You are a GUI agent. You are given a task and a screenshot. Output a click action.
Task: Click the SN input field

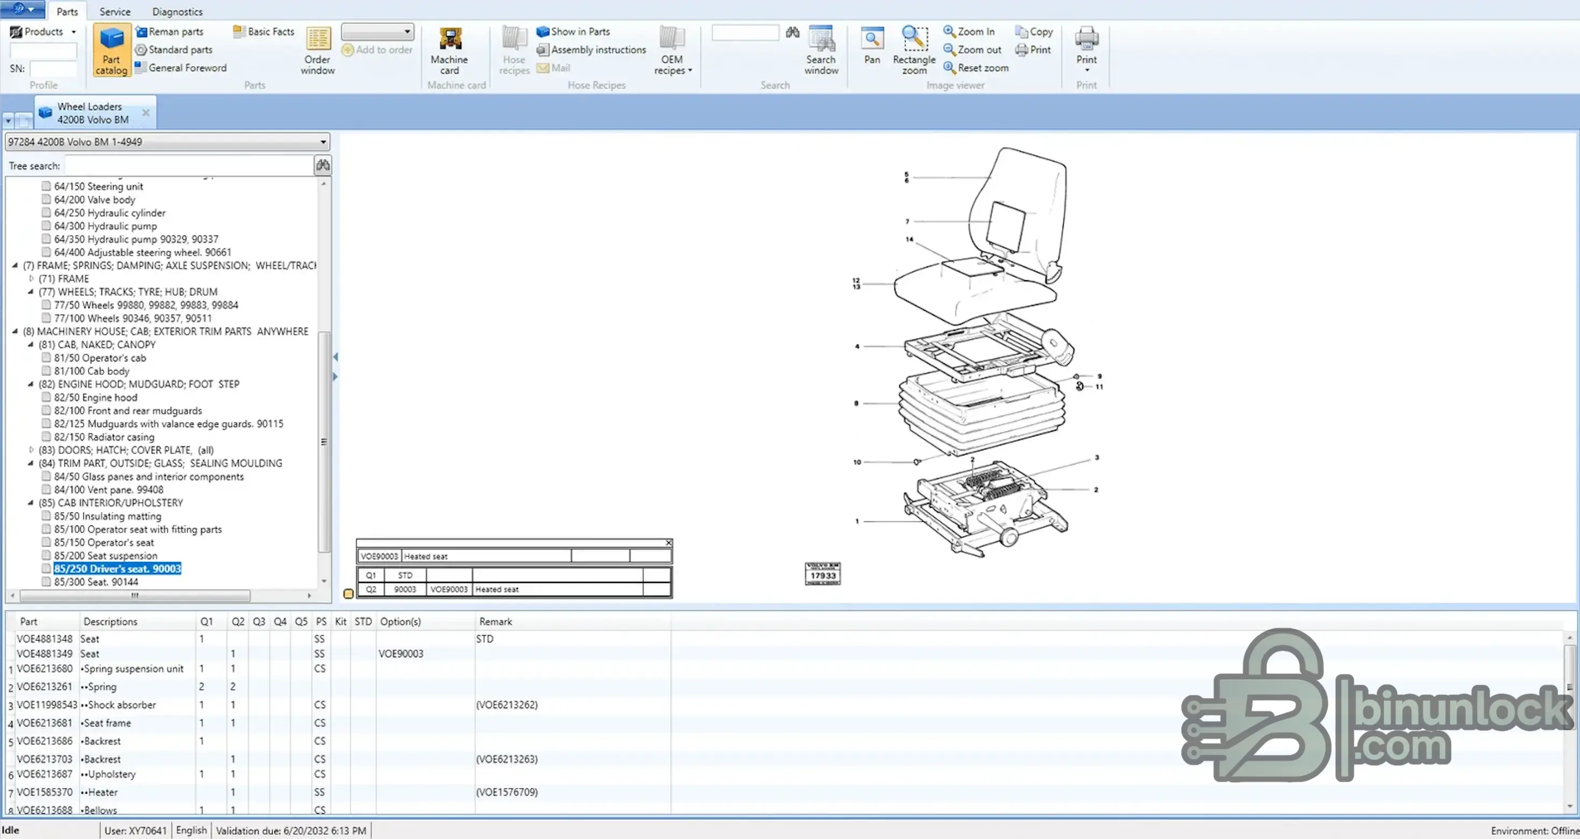[53, 68]
